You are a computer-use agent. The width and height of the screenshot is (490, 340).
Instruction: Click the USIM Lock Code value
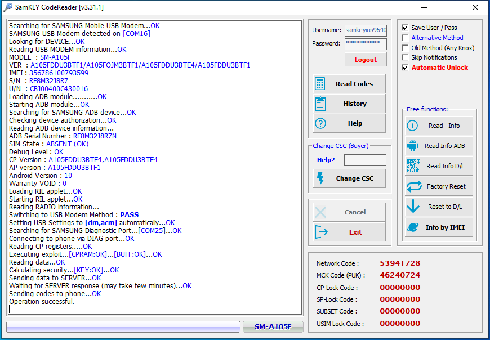[400, 324]
